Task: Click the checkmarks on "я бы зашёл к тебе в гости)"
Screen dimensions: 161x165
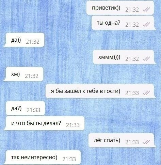Action: click(146, 93)
